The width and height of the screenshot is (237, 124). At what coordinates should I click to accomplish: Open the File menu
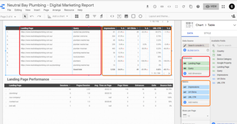pos(9,10)
